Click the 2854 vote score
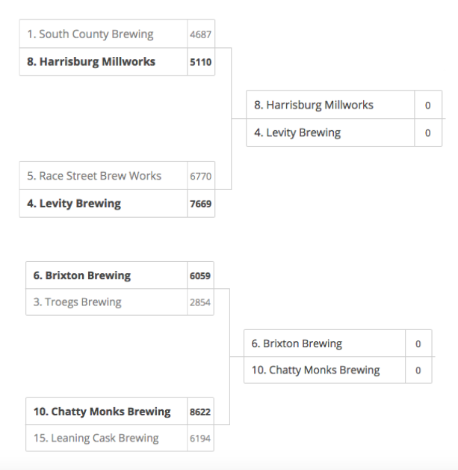 (x=200, y=302)
